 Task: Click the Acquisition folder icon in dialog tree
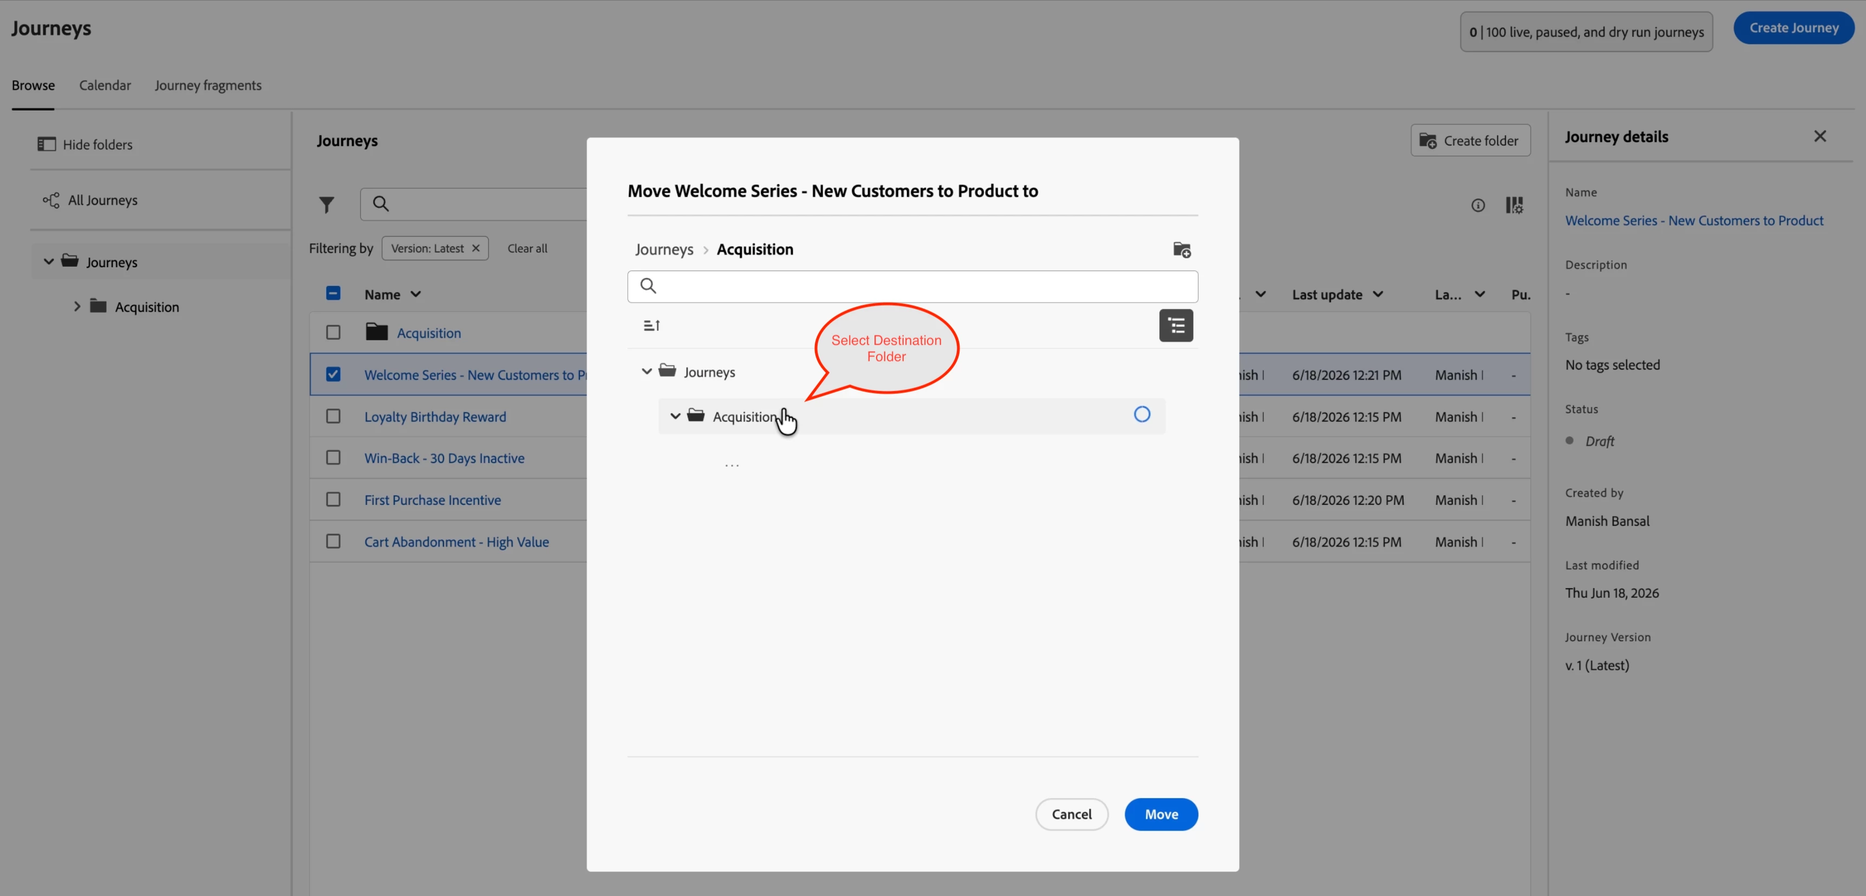pyautogui.click(x=695, y=416)
